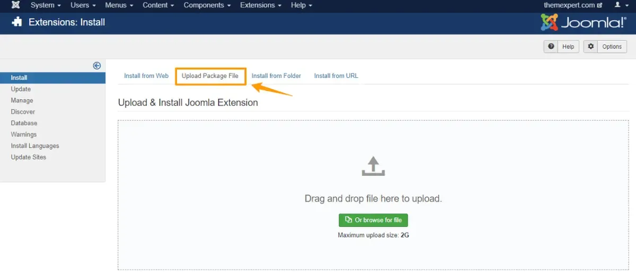Image resolution: width=636 pixels, height=276 pixels.
Task: Click the puzzle piece Extensions icon
Action: point(17,22)
